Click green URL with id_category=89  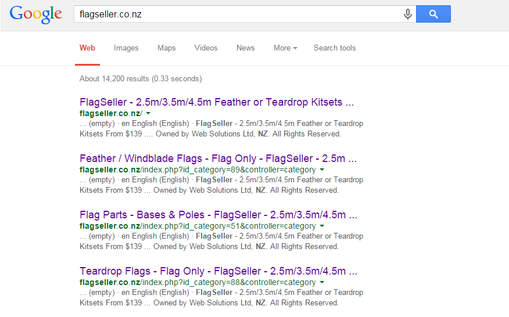coord(198,170)
